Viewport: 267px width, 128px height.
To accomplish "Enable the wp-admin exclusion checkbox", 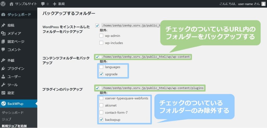I will pyautogui.click(x=101, y=36).
